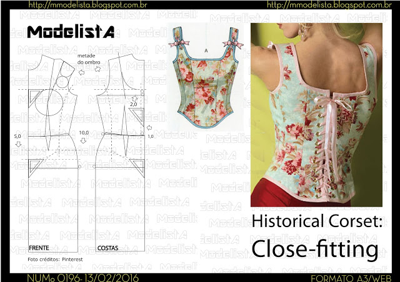Click the down arrow below the 5,0 measurement
This screenshot has height=282, width=400.
click(x=17, y=142)
